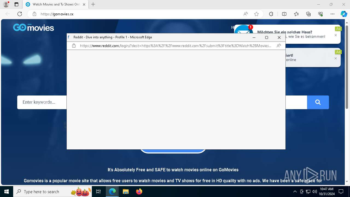Dismiss the second ad notification
The image size is (350, 197).
click(336, 59)
